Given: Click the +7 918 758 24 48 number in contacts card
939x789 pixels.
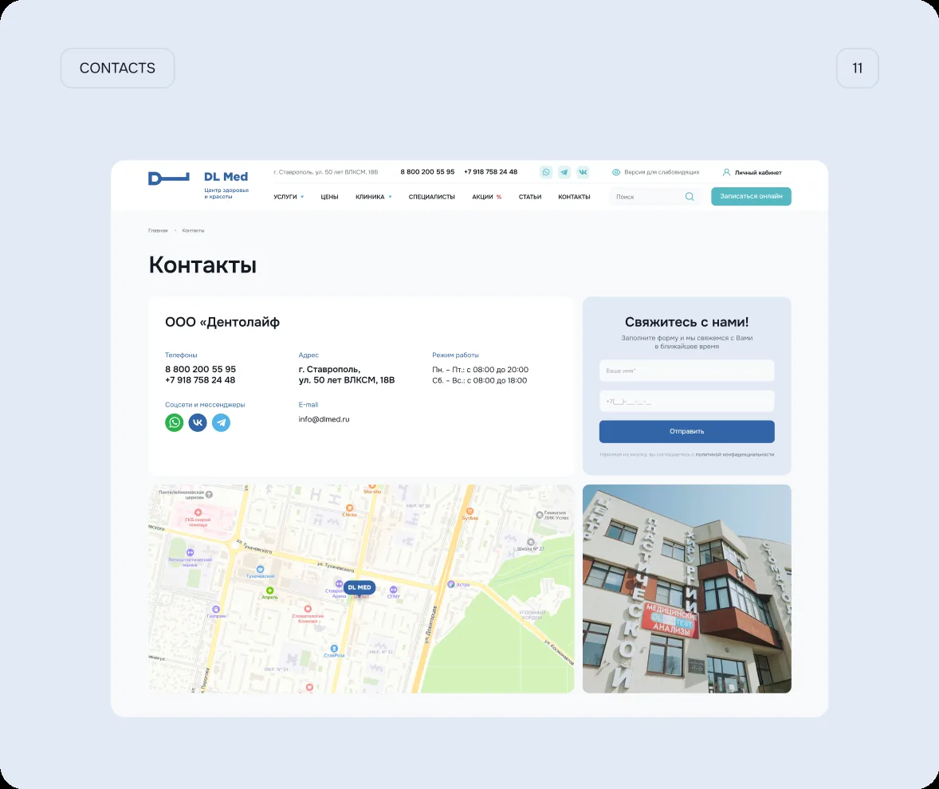Looking at the screenshot, I should pyautogui.click(x=200, y=380).
